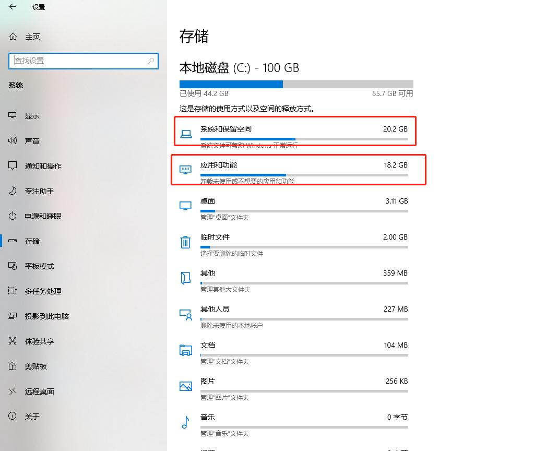
Task: Click inside the 查找设置 search box
Action: [x=84, y=61]
